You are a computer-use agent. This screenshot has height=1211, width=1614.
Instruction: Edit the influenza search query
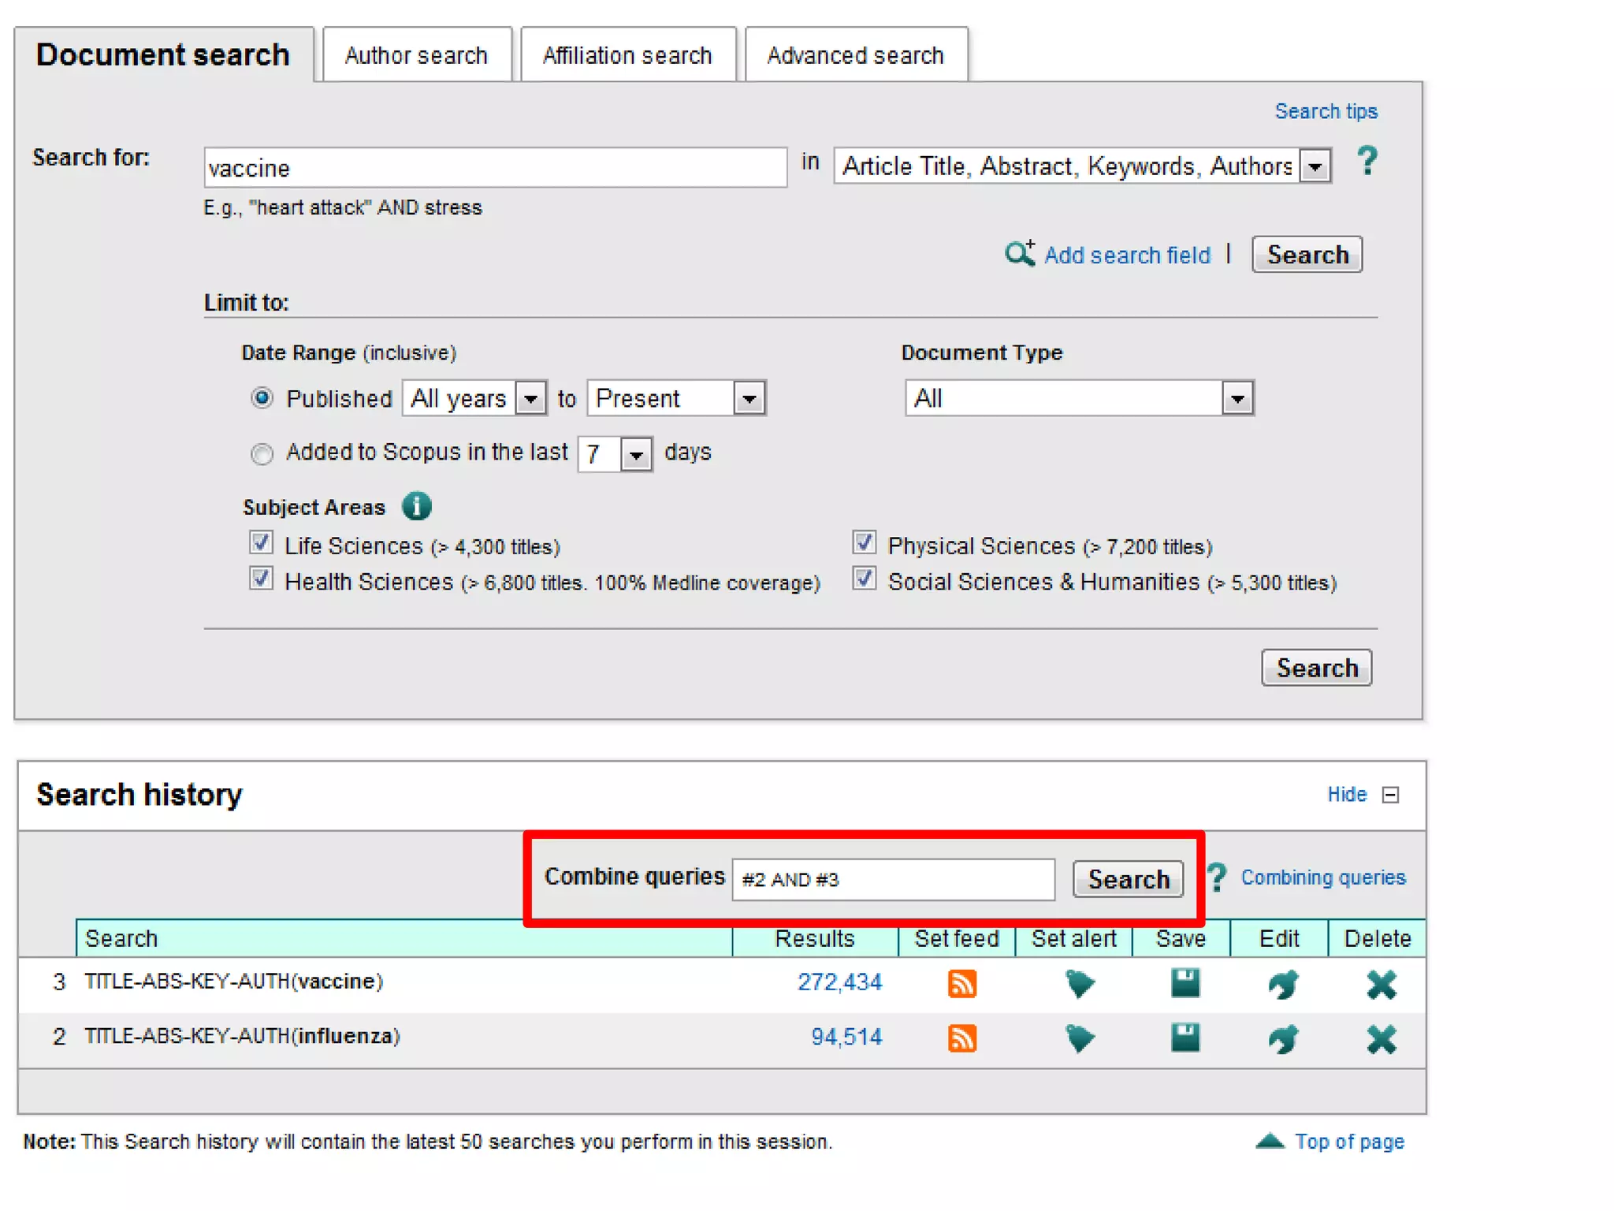pyautogui.click(x=1283, y=1038)
